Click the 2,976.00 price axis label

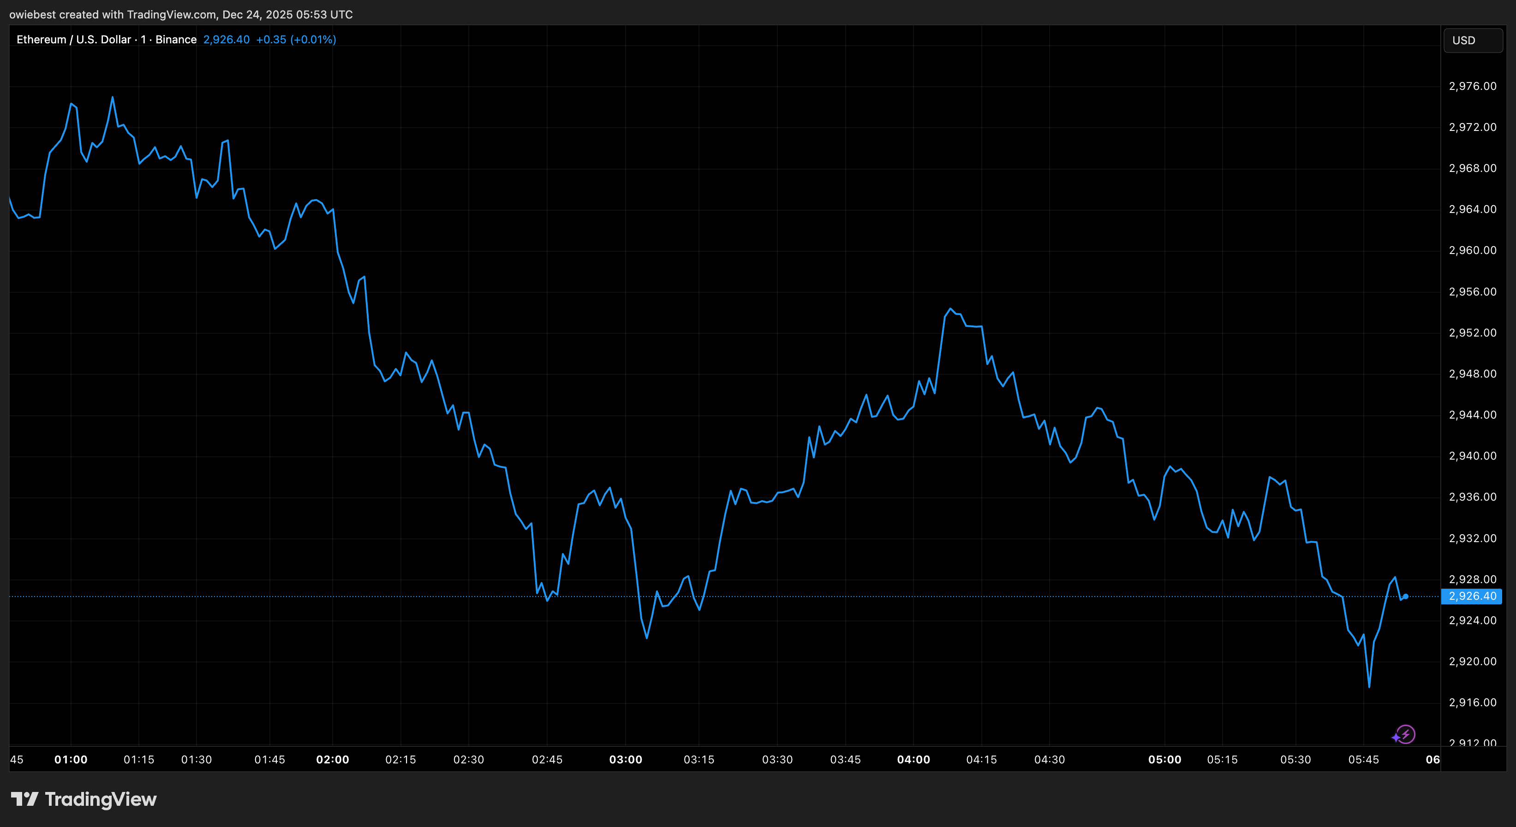point(1473,87)
